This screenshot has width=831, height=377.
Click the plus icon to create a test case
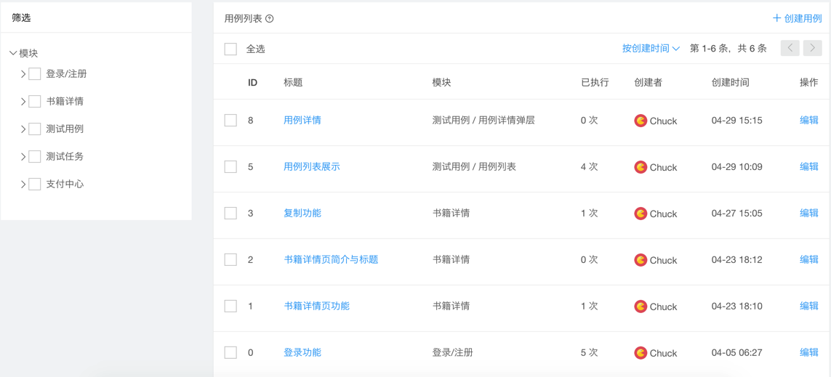tap(776, 18)
